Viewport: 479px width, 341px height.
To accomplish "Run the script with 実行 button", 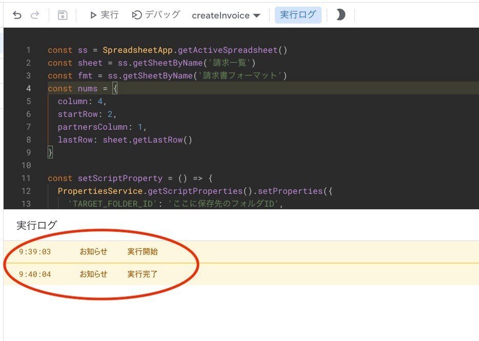I will coord(104,15).
